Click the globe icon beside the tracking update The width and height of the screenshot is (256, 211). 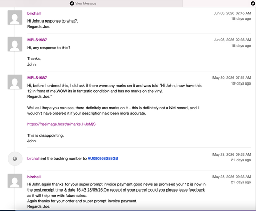(x=15, y=159)
